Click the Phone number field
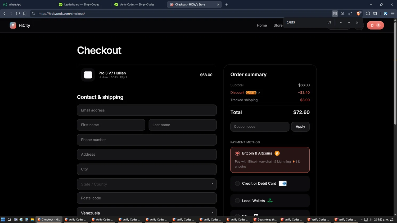This screenshot has width=397, height=223. 147,140
